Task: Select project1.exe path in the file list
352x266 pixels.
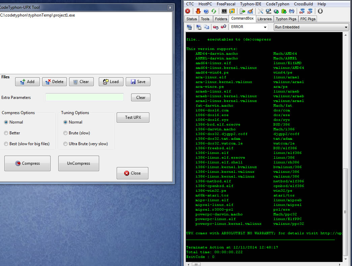Action: pyautogui.click(x=37, y=15)
